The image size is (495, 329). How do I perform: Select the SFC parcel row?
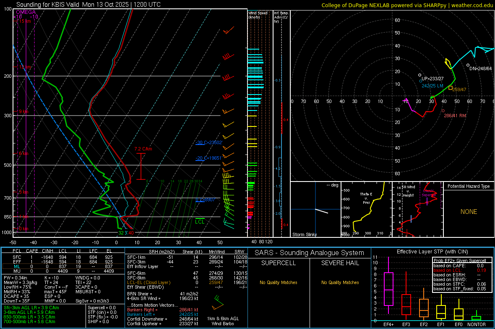pyautogui.click(x=63, y=257)
